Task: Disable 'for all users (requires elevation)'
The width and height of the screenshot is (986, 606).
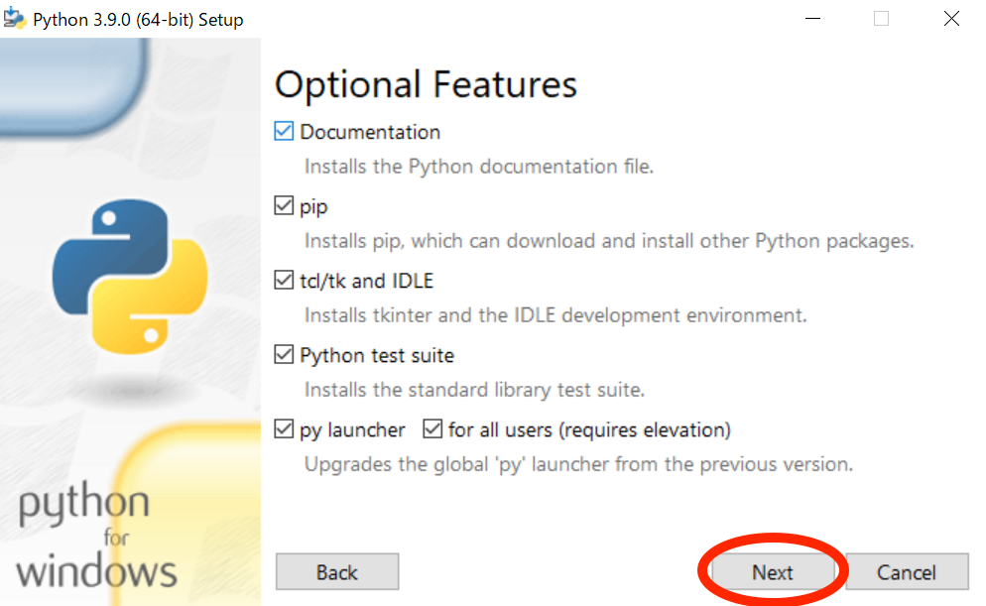Action: [431, 428]
